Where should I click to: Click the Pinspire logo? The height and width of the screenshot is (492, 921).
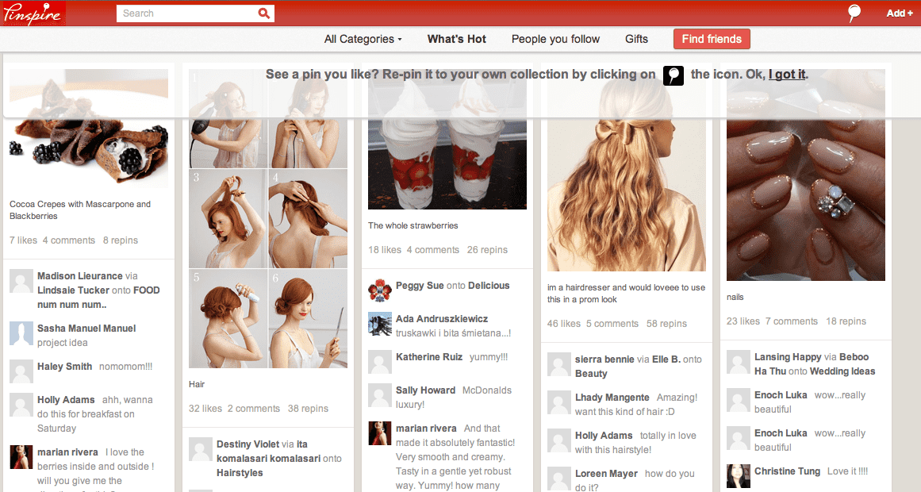click(33, 13)
